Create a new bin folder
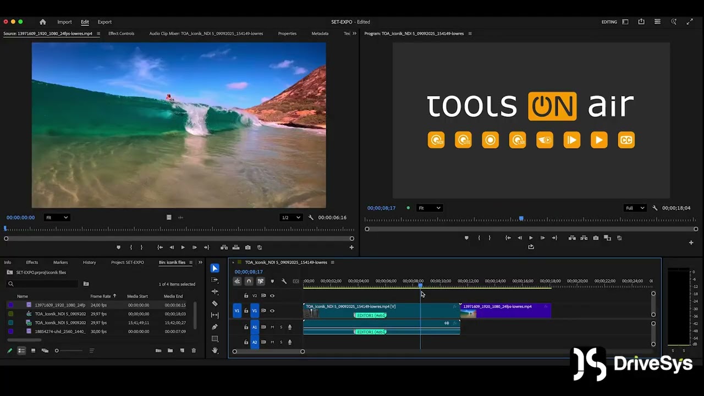The height and width of the screenshot is (396, 704). tap(170, 350)
